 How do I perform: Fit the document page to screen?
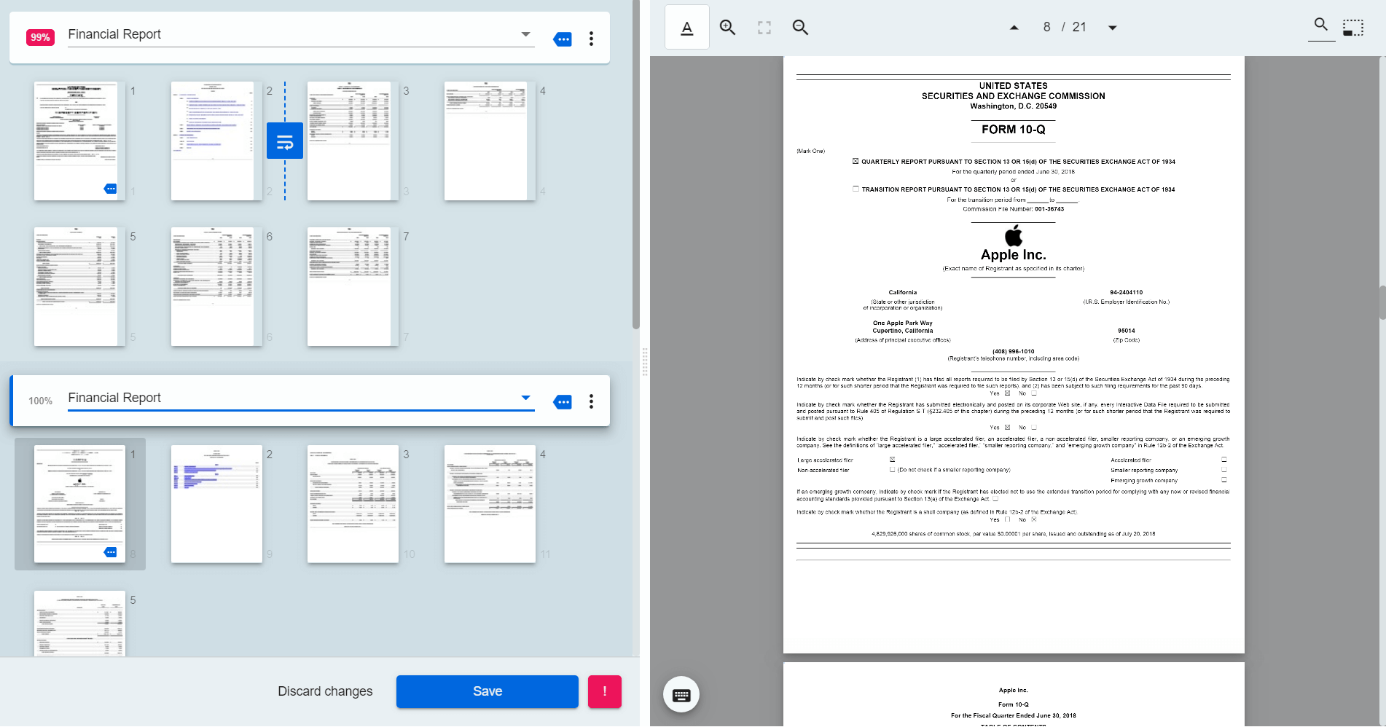[x=764, y=28]
